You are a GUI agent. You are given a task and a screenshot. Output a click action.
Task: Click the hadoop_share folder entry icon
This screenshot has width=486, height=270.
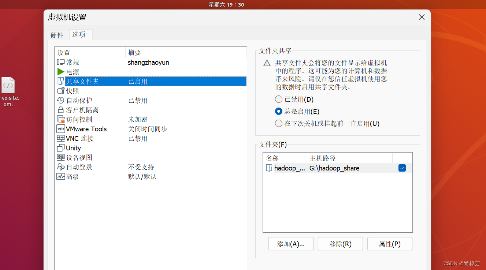[x=269, y=168]
